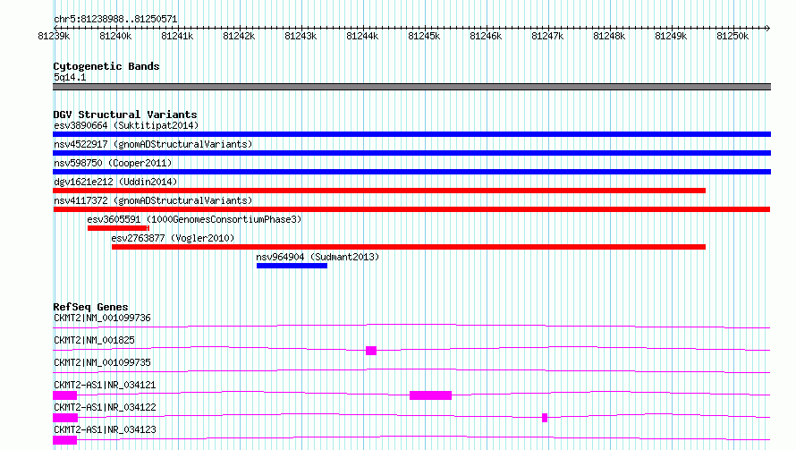Click the DGV Structural Variants track title
This screenshot has width=796, height=450.
tap(125, 115)
